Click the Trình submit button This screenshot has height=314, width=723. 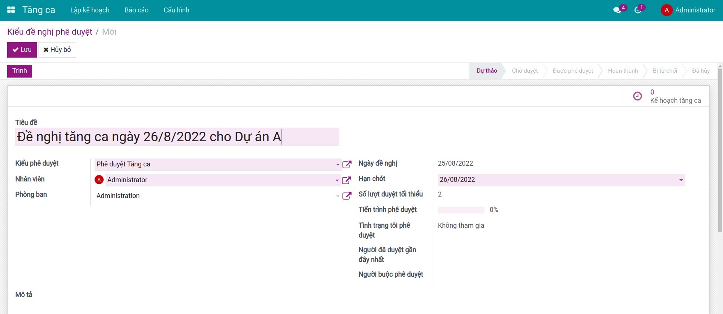20,71
